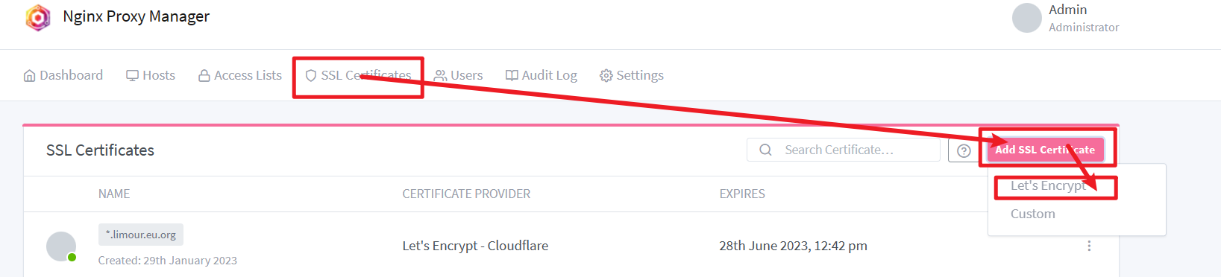Choose Let's Encrypt from the dropdown
The width and height of the screenshot is (1221, 277).
[1048, 186]
